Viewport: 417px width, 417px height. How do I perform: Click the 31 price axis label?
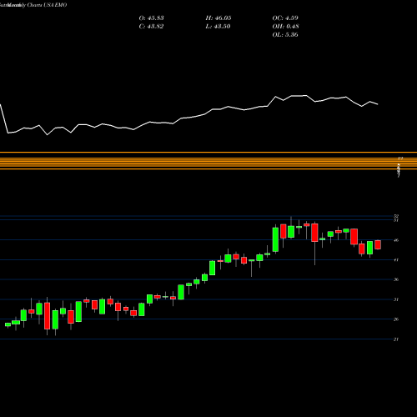coord(396,299)
